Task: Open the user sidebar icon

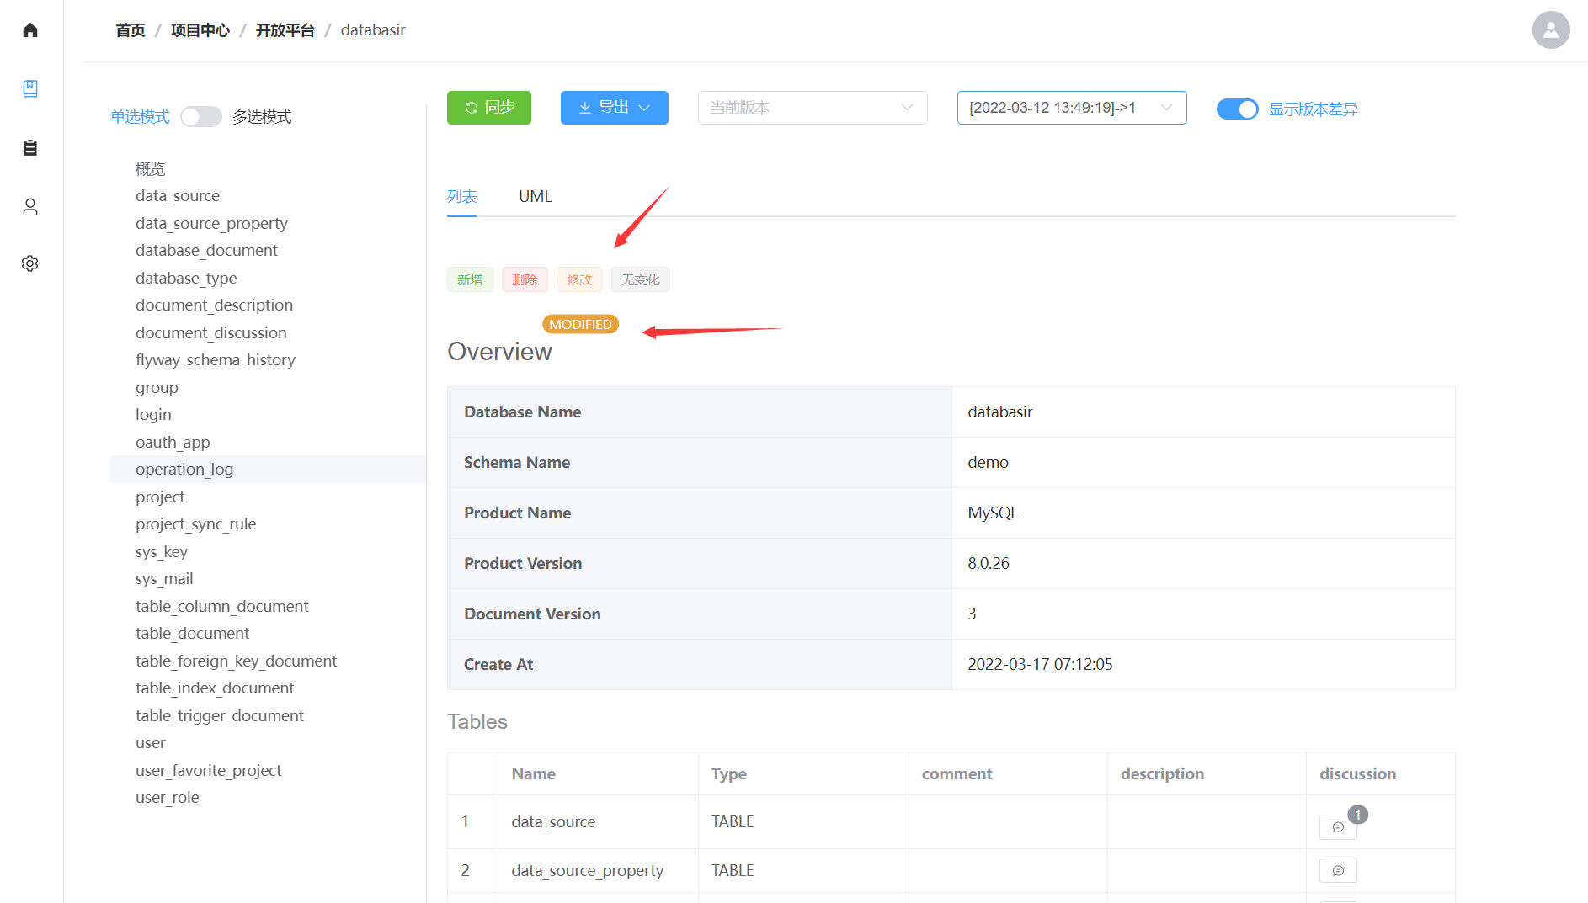Action: point(30,206)
